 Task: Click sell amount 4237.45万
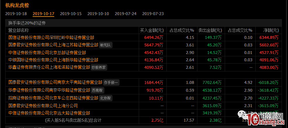[x=212, y=98]
